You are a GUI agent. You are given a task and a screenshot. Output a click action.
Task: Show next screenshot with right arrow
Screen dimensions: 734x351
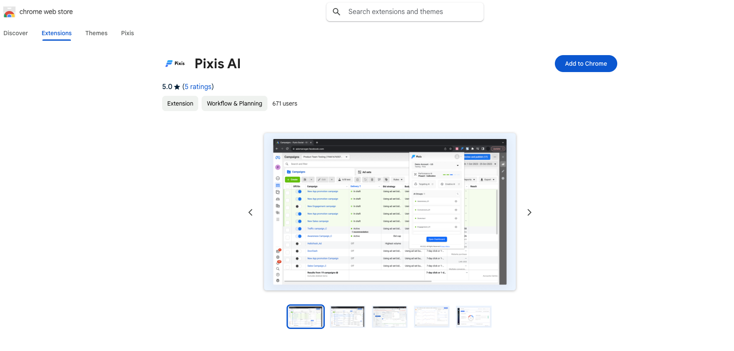[529, 212]
